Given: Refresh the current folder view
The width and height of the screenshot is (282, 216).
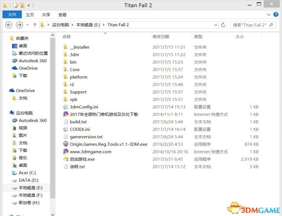Looking at the screenshot, I should coord(223,25).
